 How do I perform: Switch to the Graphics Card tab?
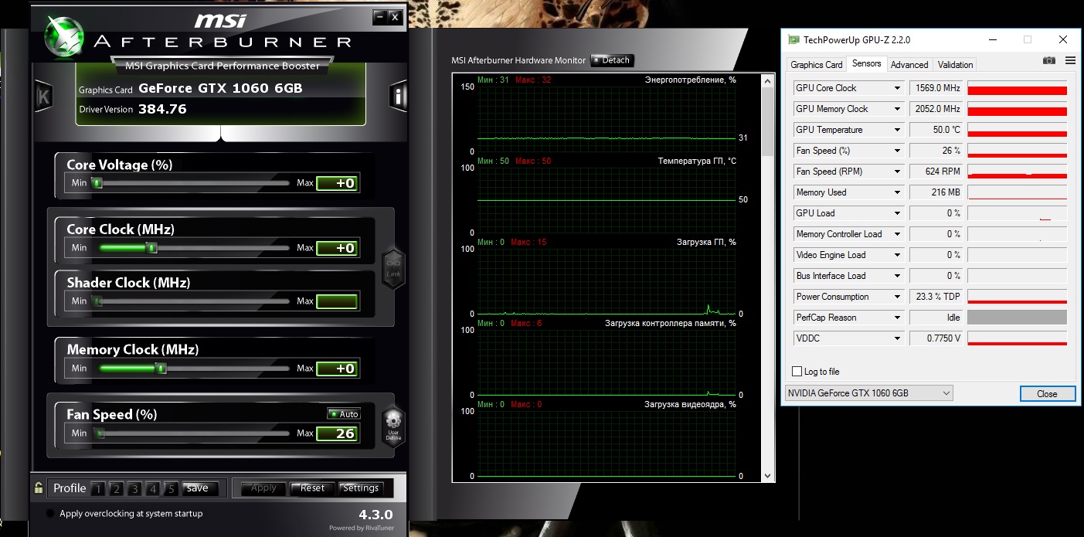coord(817,65)
